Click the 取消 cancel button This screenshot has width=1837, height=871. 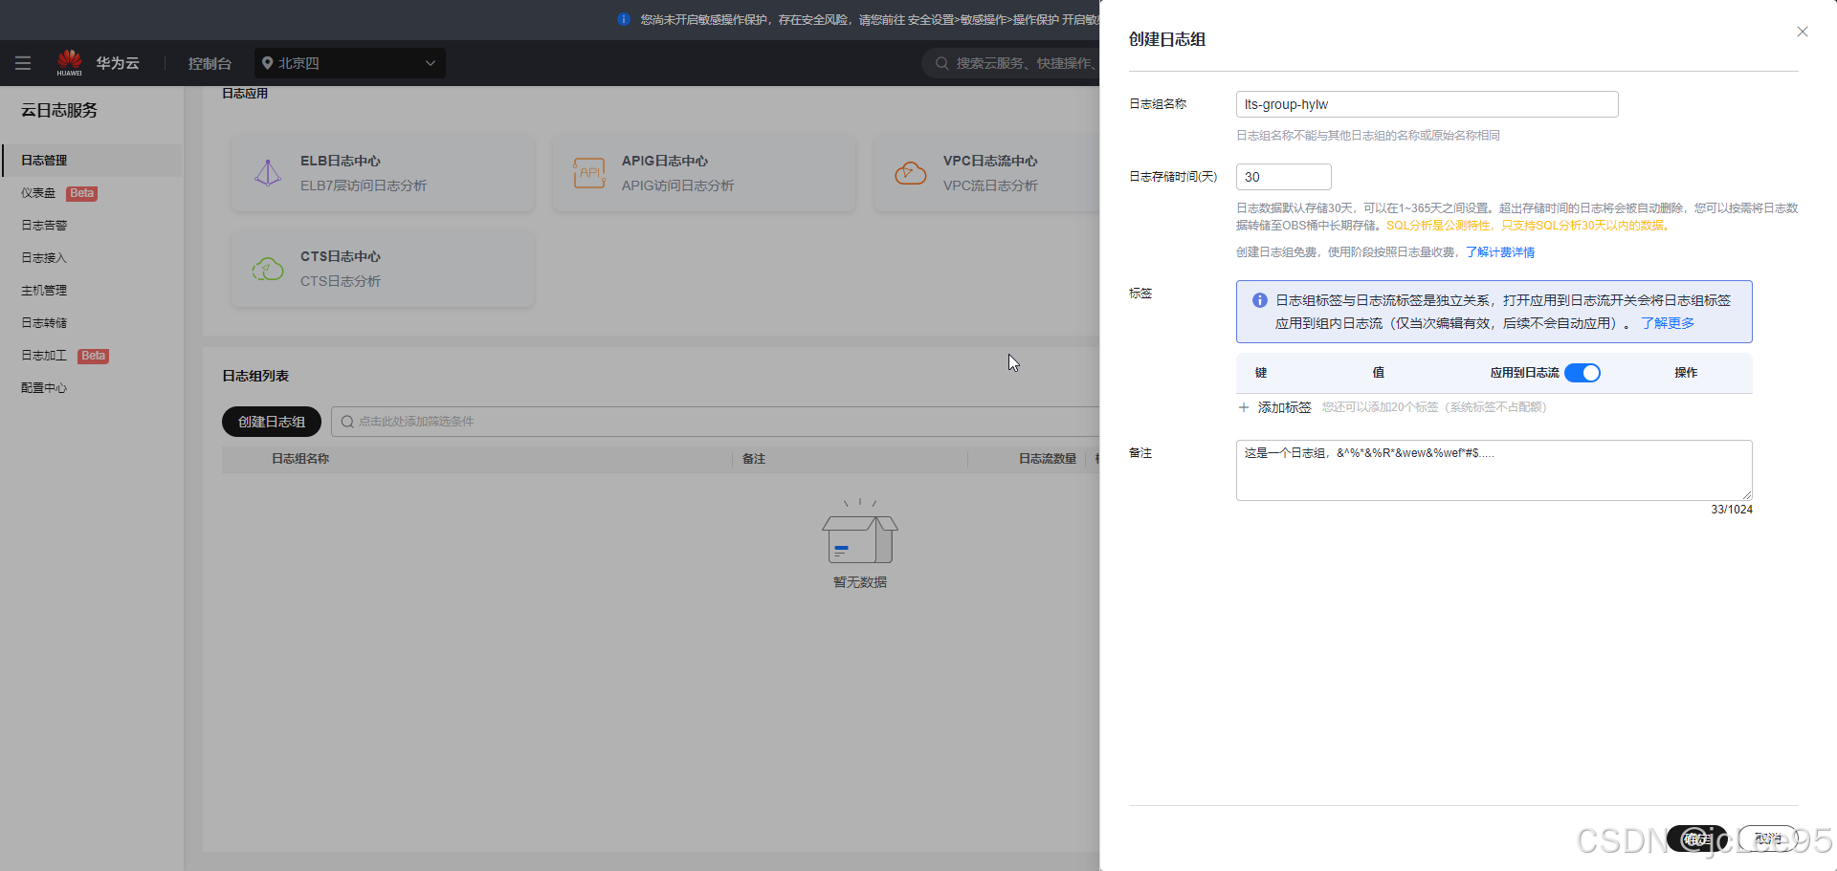point(1768,838)
